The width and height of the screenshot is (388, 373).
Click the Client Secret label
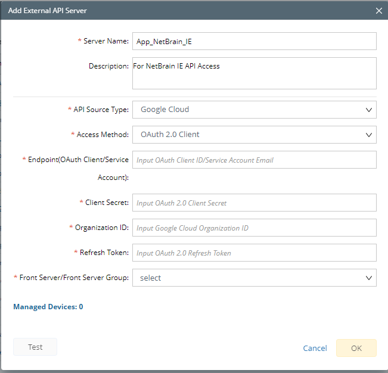(x=106, y=203)
